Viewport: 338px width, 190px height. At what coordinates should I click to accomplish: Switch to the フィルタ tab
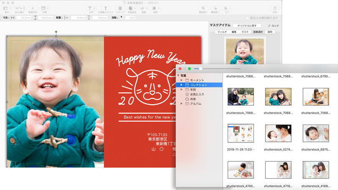[x=222, y=32]
